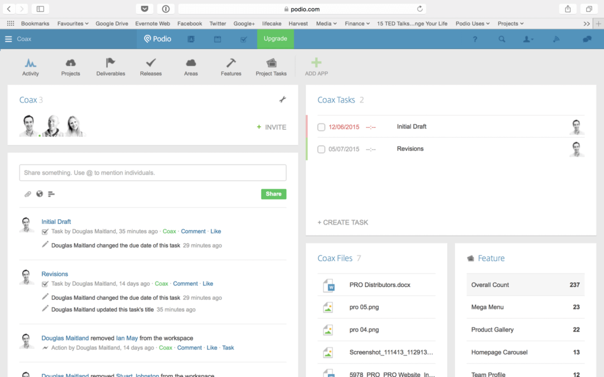Check the Initial Draft task checkbox
Screen dimensions: 604x377
[x=321, y=127]
